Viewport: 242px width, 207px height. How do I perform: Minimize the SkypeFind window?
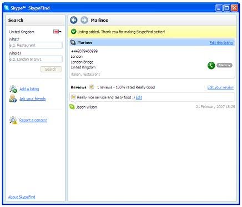click(x=219, y=8)
